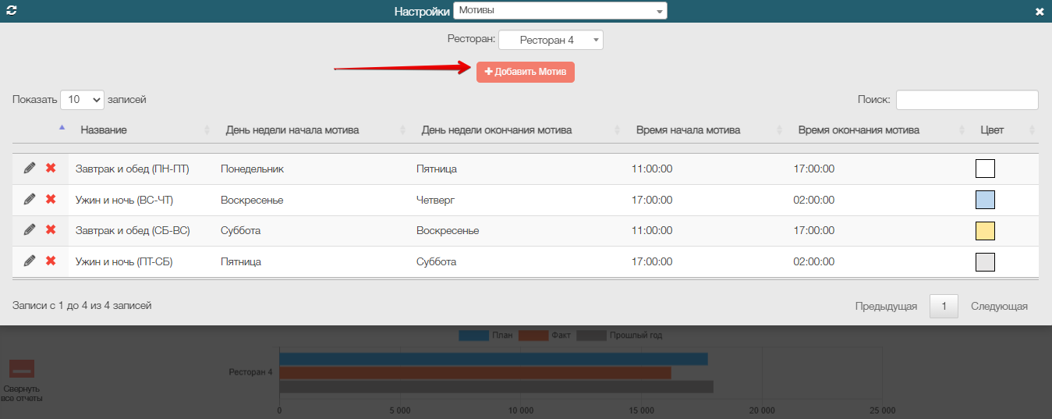
Task: Delete Завтрак и обед (СБ-ВС) row
Action: point(51,229)
